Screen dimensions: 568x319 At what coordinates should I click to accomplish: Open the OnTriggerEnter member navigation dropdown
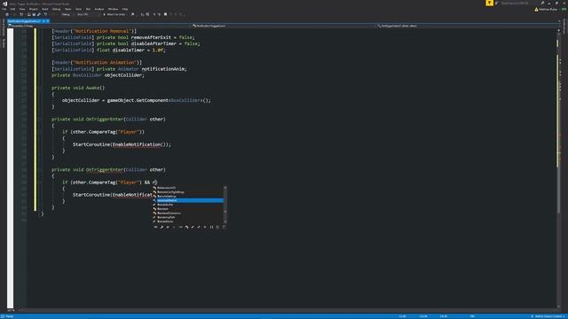pos(467,26)
